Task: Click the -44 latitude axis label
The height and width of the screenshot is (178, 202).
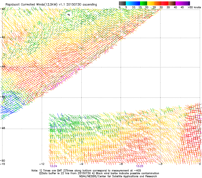Action: (x=3, y=67)
